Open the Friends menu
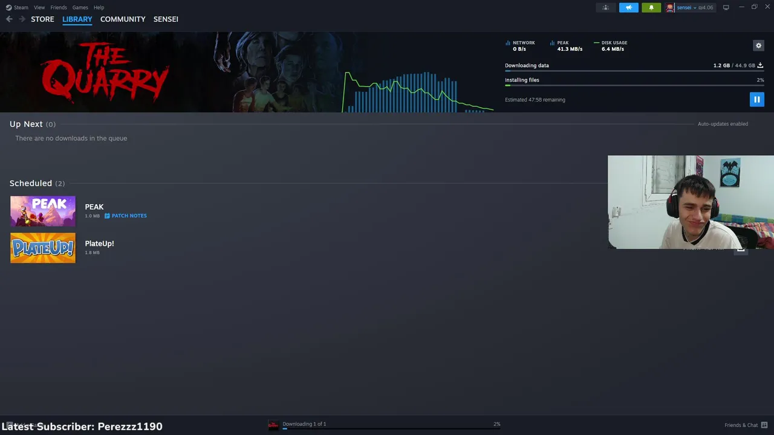The width and height of the screenshot is (774, 435). pos(59,7)
